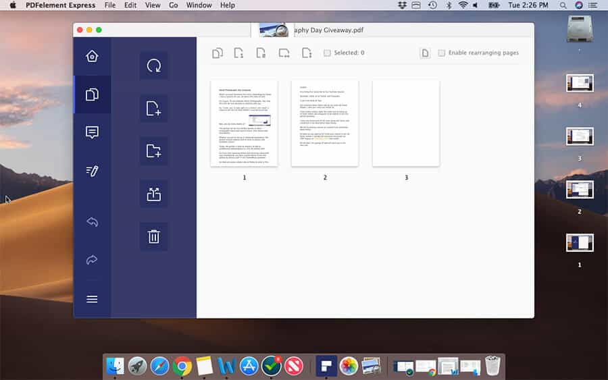
Task: Click the page icon with lines in top toolbar
Action: [261, 53]
